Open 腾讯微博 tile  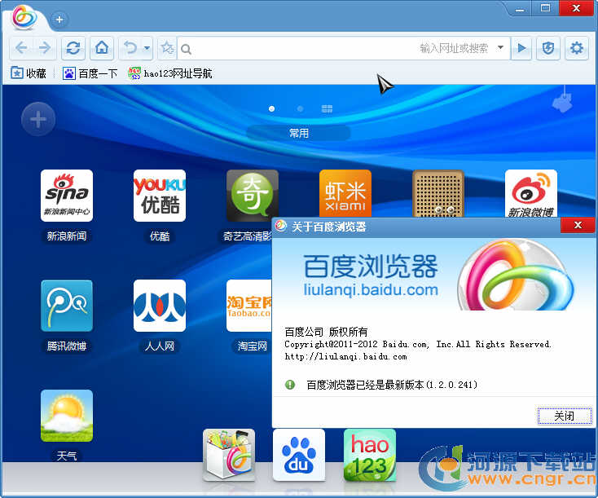tap(67, 306)
